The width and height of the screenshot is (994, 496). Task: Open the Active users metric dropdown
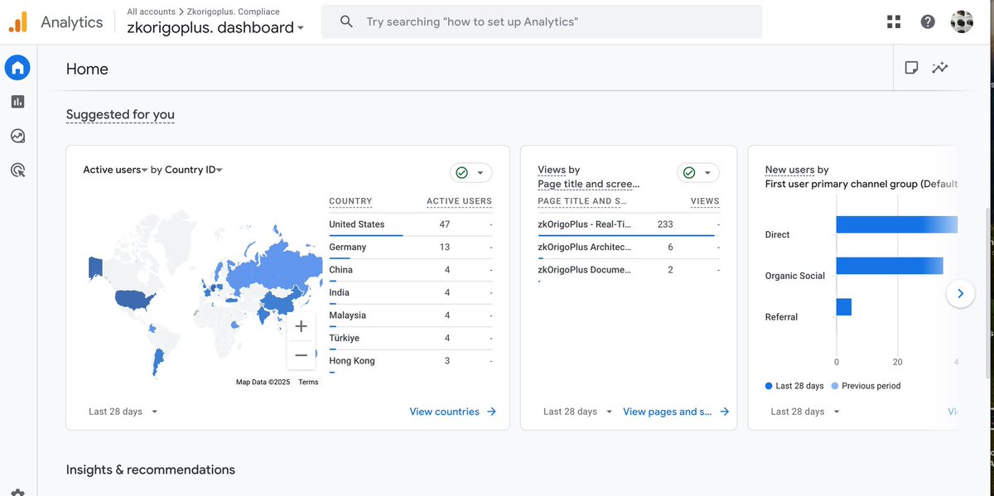(115, 170)
